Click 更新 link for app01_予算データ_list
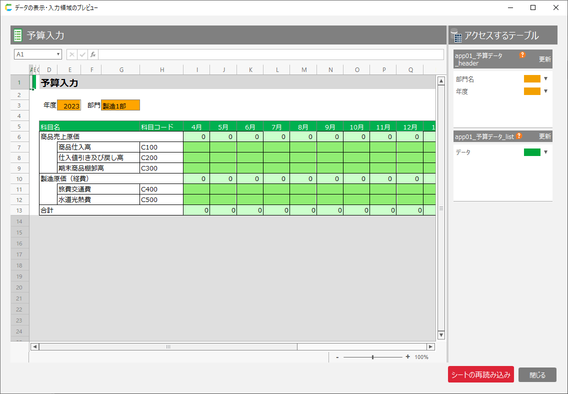The height and width of the screenshot is (394, 568). (544, 136)
